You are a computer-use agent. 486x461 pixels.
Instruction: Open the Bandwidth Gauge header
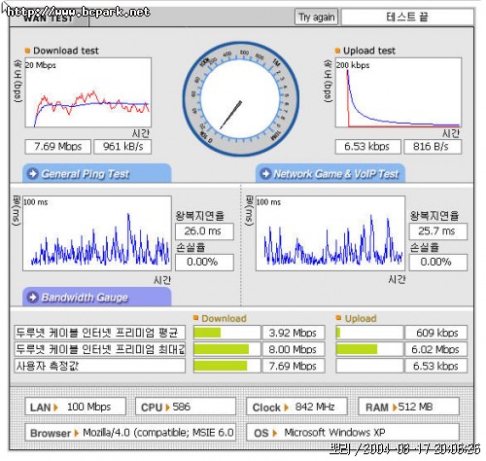96,297
